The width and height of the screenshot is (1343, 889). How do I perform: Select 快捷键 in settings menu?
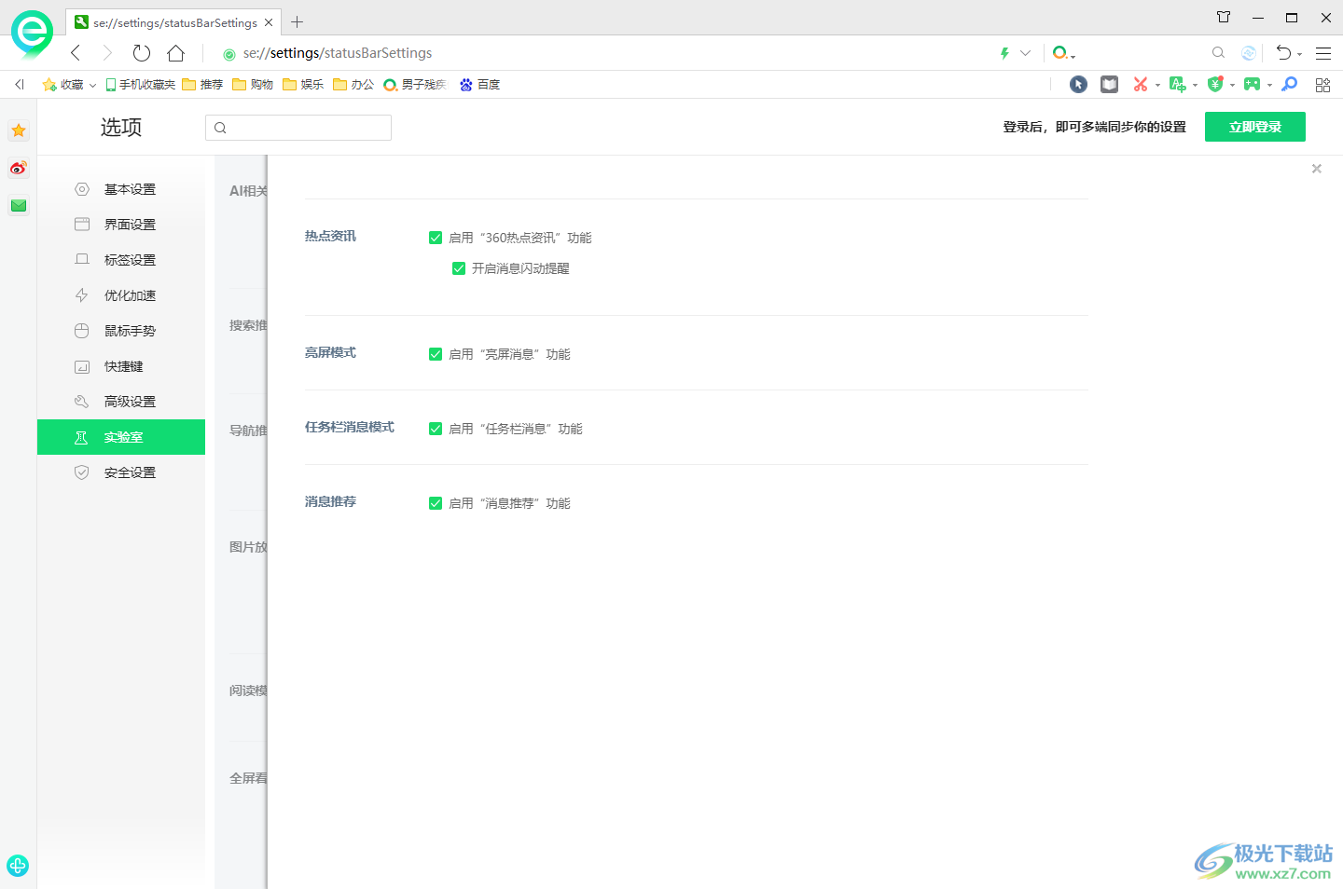pyautogui.click(x=121, y=366)
